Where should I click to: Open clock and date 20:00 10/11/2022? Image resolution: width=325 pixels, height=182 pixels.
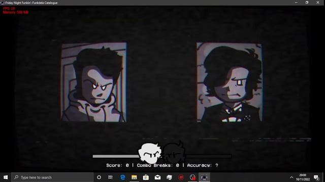(x=303, y=177)
